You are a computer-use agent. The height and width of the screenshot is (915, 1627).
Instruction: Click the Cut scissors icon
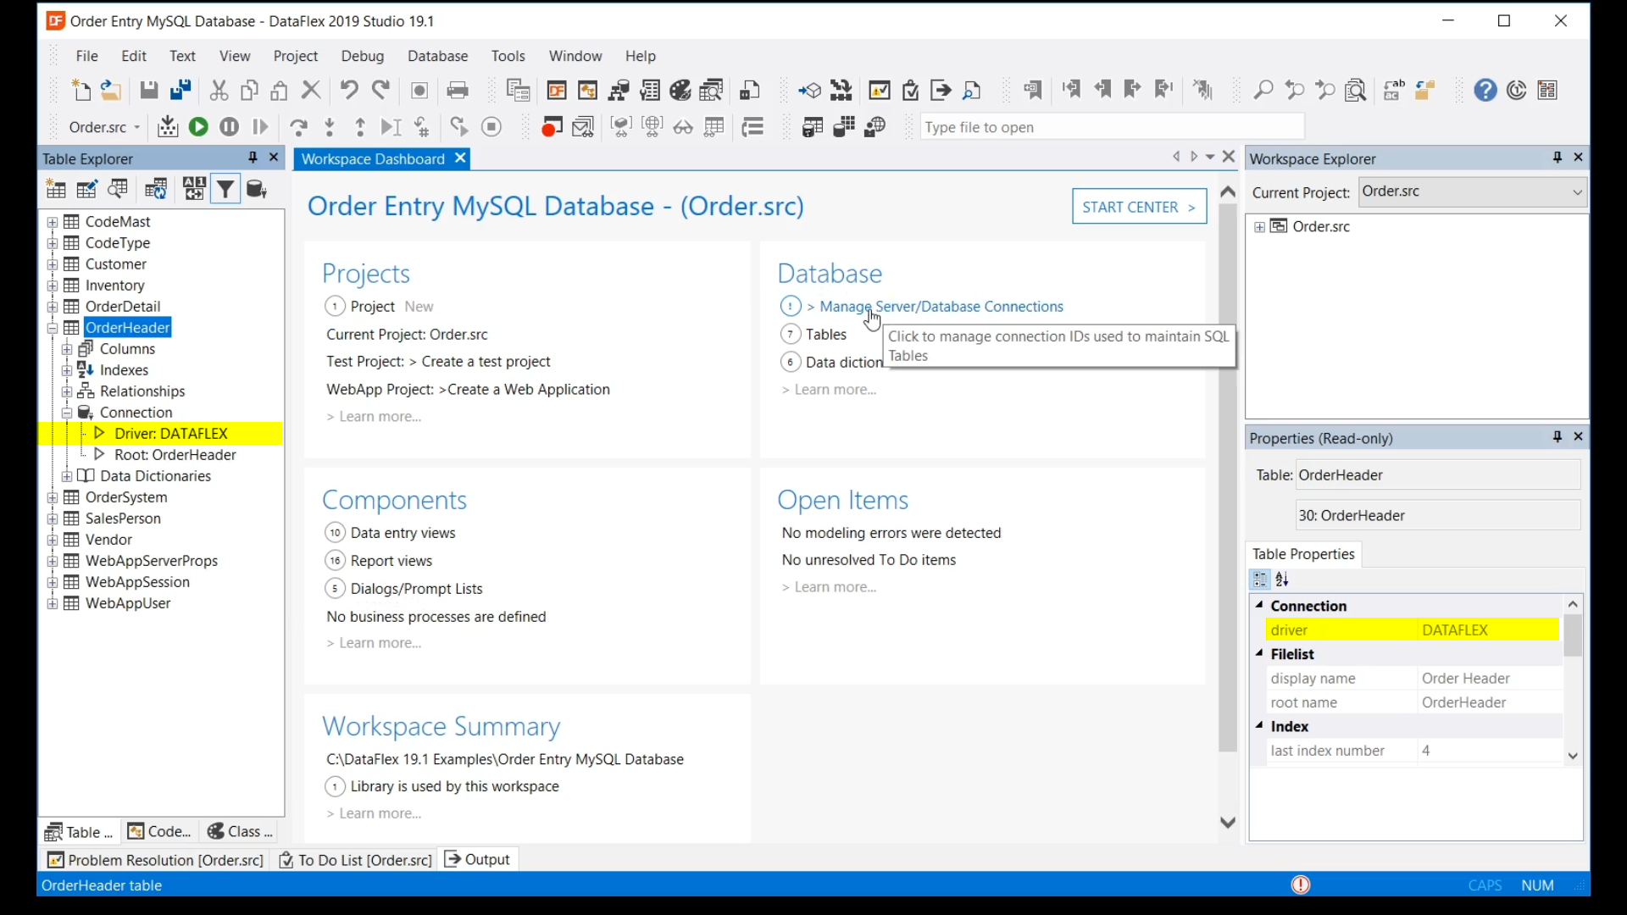coord(219,90)
